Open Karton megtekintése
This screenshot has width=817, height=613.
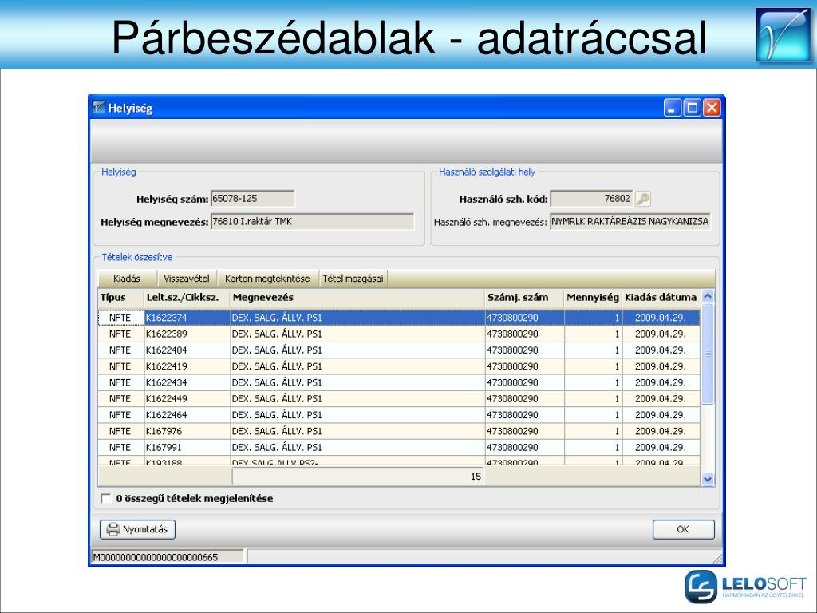tap(267, 279)
